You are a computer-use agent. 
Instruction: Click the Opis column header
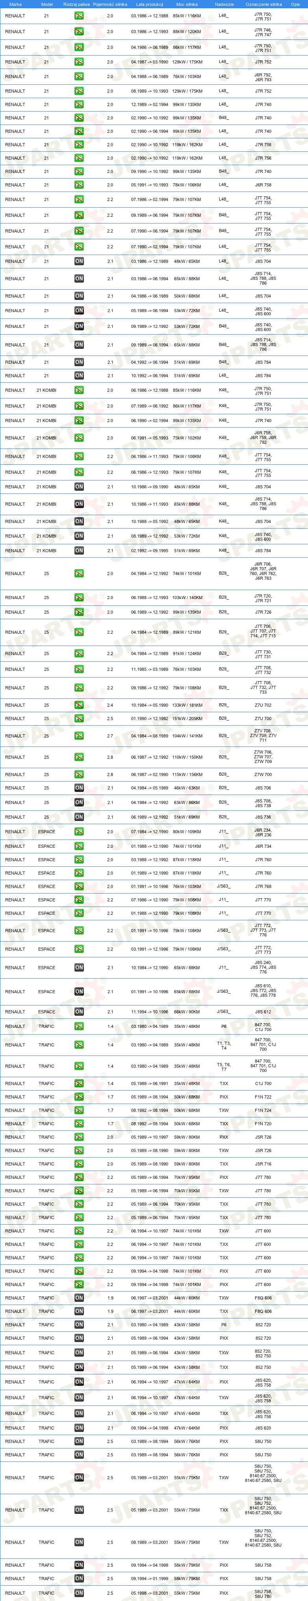pyautogui.click(x=295, y=4)
